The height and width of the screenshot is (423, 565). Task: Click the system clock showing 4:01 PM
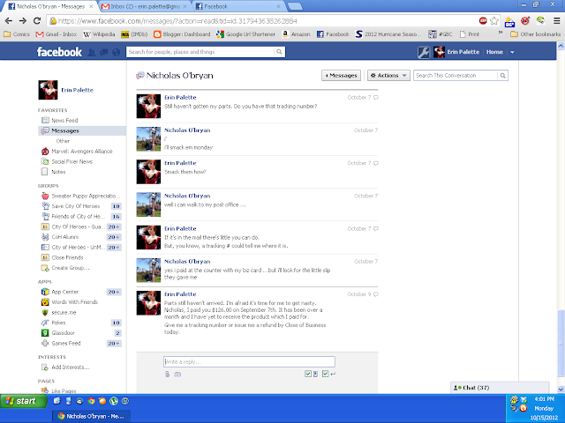tap(544, 399)
